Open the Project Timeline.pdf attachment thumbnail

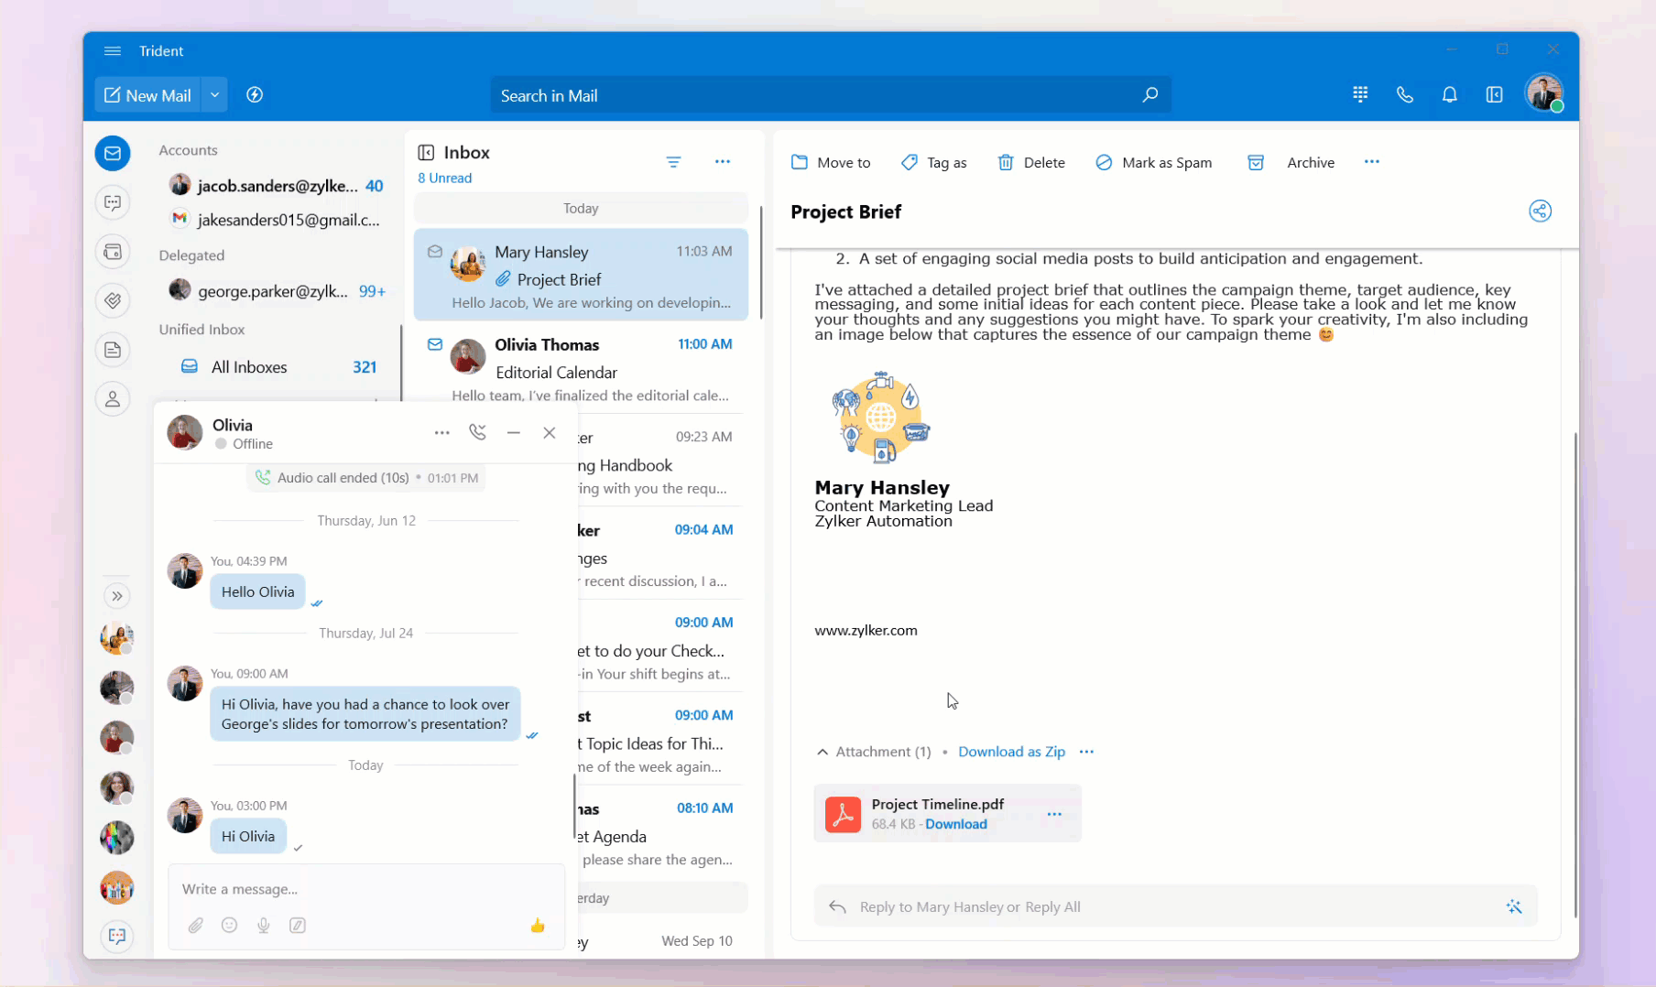pyautogui.click(x=843, y=814)
